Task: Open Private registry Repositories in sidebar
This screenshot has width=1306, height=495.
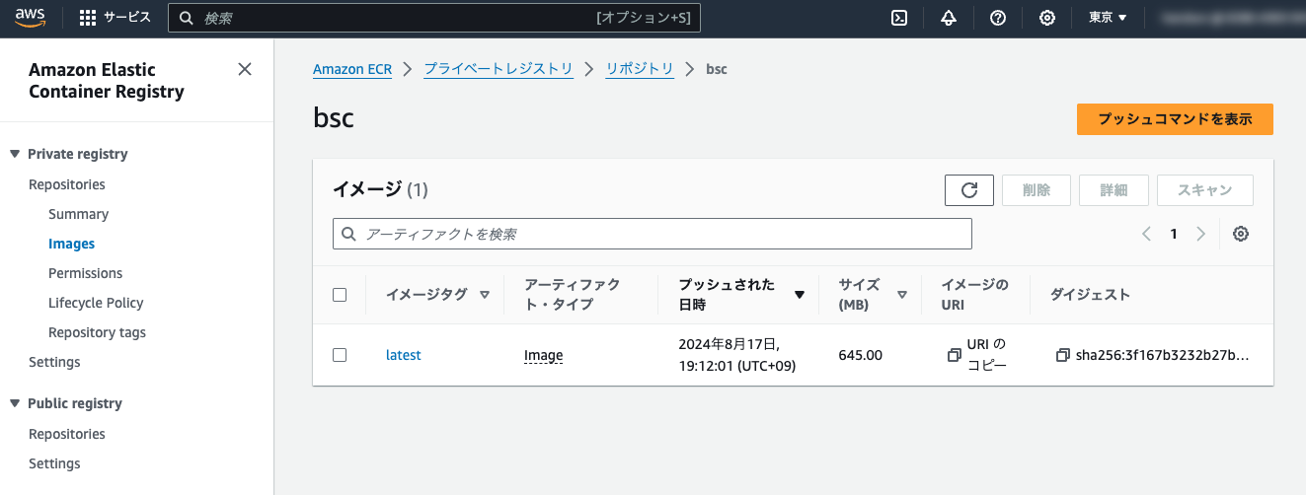Action: click(x=67, y=184)
